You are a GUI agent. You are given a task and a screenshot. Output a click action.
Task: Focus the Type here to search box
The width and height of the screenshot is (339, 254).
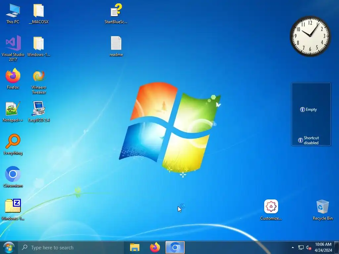click(x=71, y=247)
